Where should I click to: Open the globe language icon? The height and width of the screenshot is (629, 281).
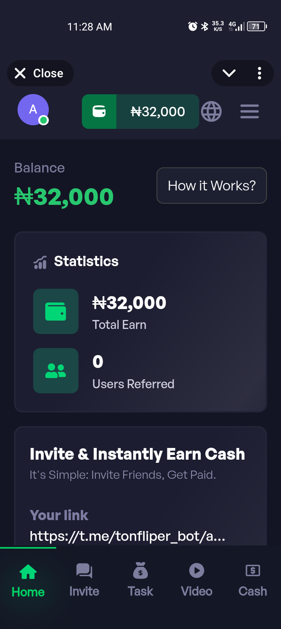click(x=211, y=112)
